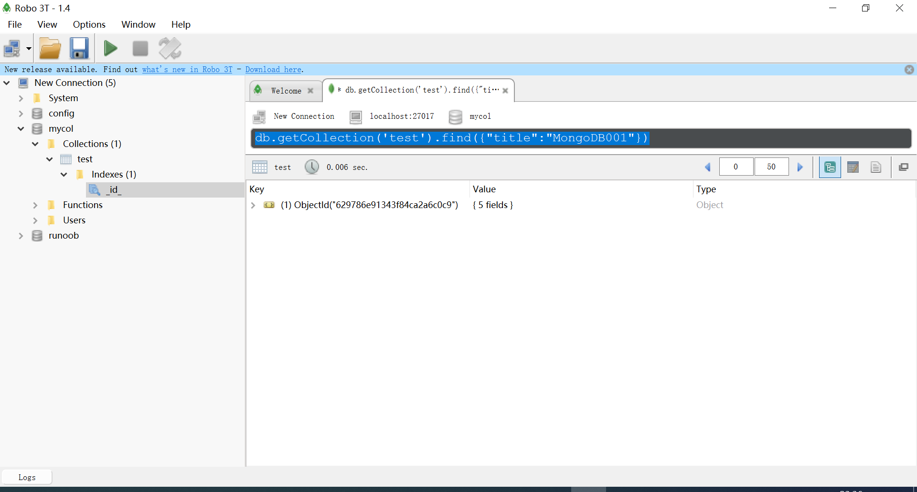
Task: Click the limit value field showing 50
Action: click(771, 167)
